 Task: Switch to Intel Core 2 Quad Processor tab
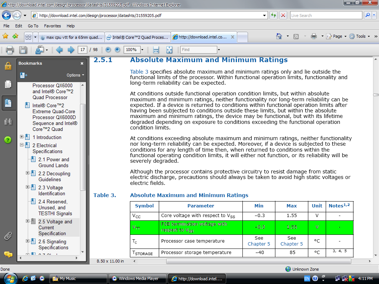(138, 37)
